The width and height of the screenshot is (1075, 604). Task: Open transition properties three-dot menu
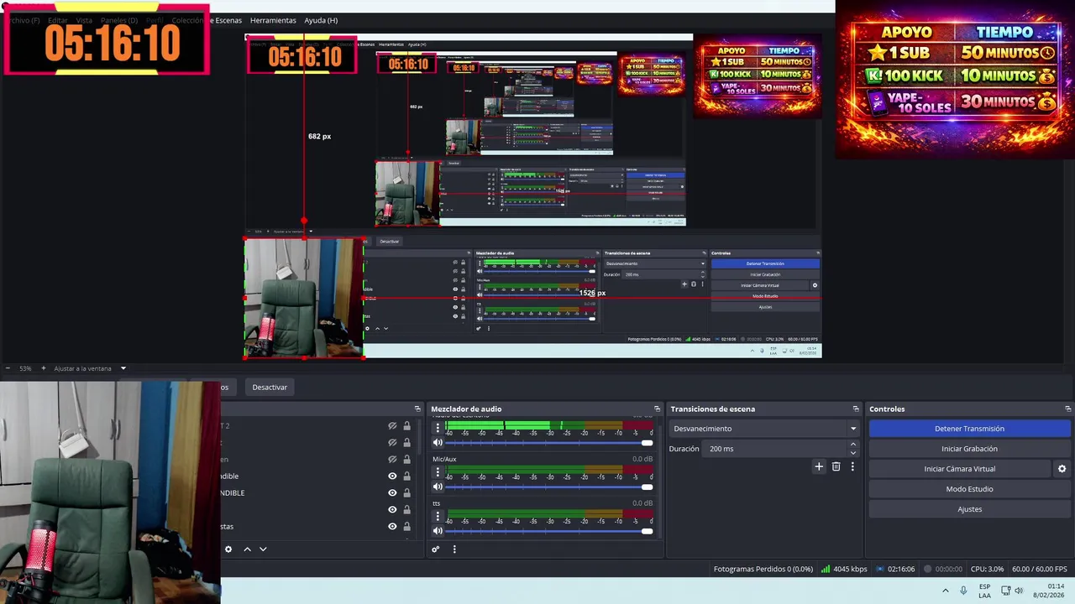[852, 466]
